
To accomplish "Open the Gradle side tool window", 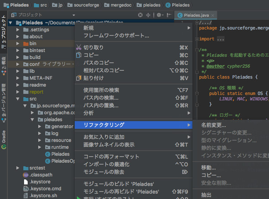I will tap(4, 140).
